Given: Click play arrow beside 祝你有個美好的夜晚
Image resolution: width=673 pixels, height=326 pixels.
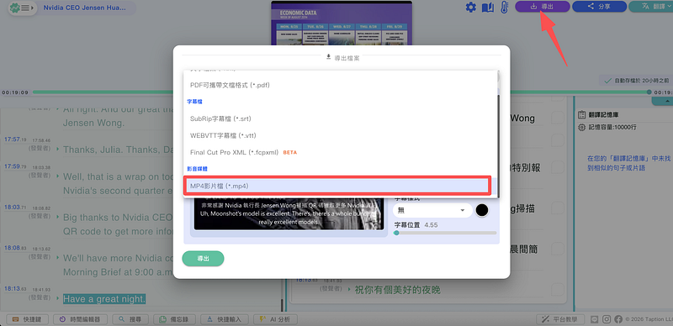Looking at the screenshot, I should [349, 290].
